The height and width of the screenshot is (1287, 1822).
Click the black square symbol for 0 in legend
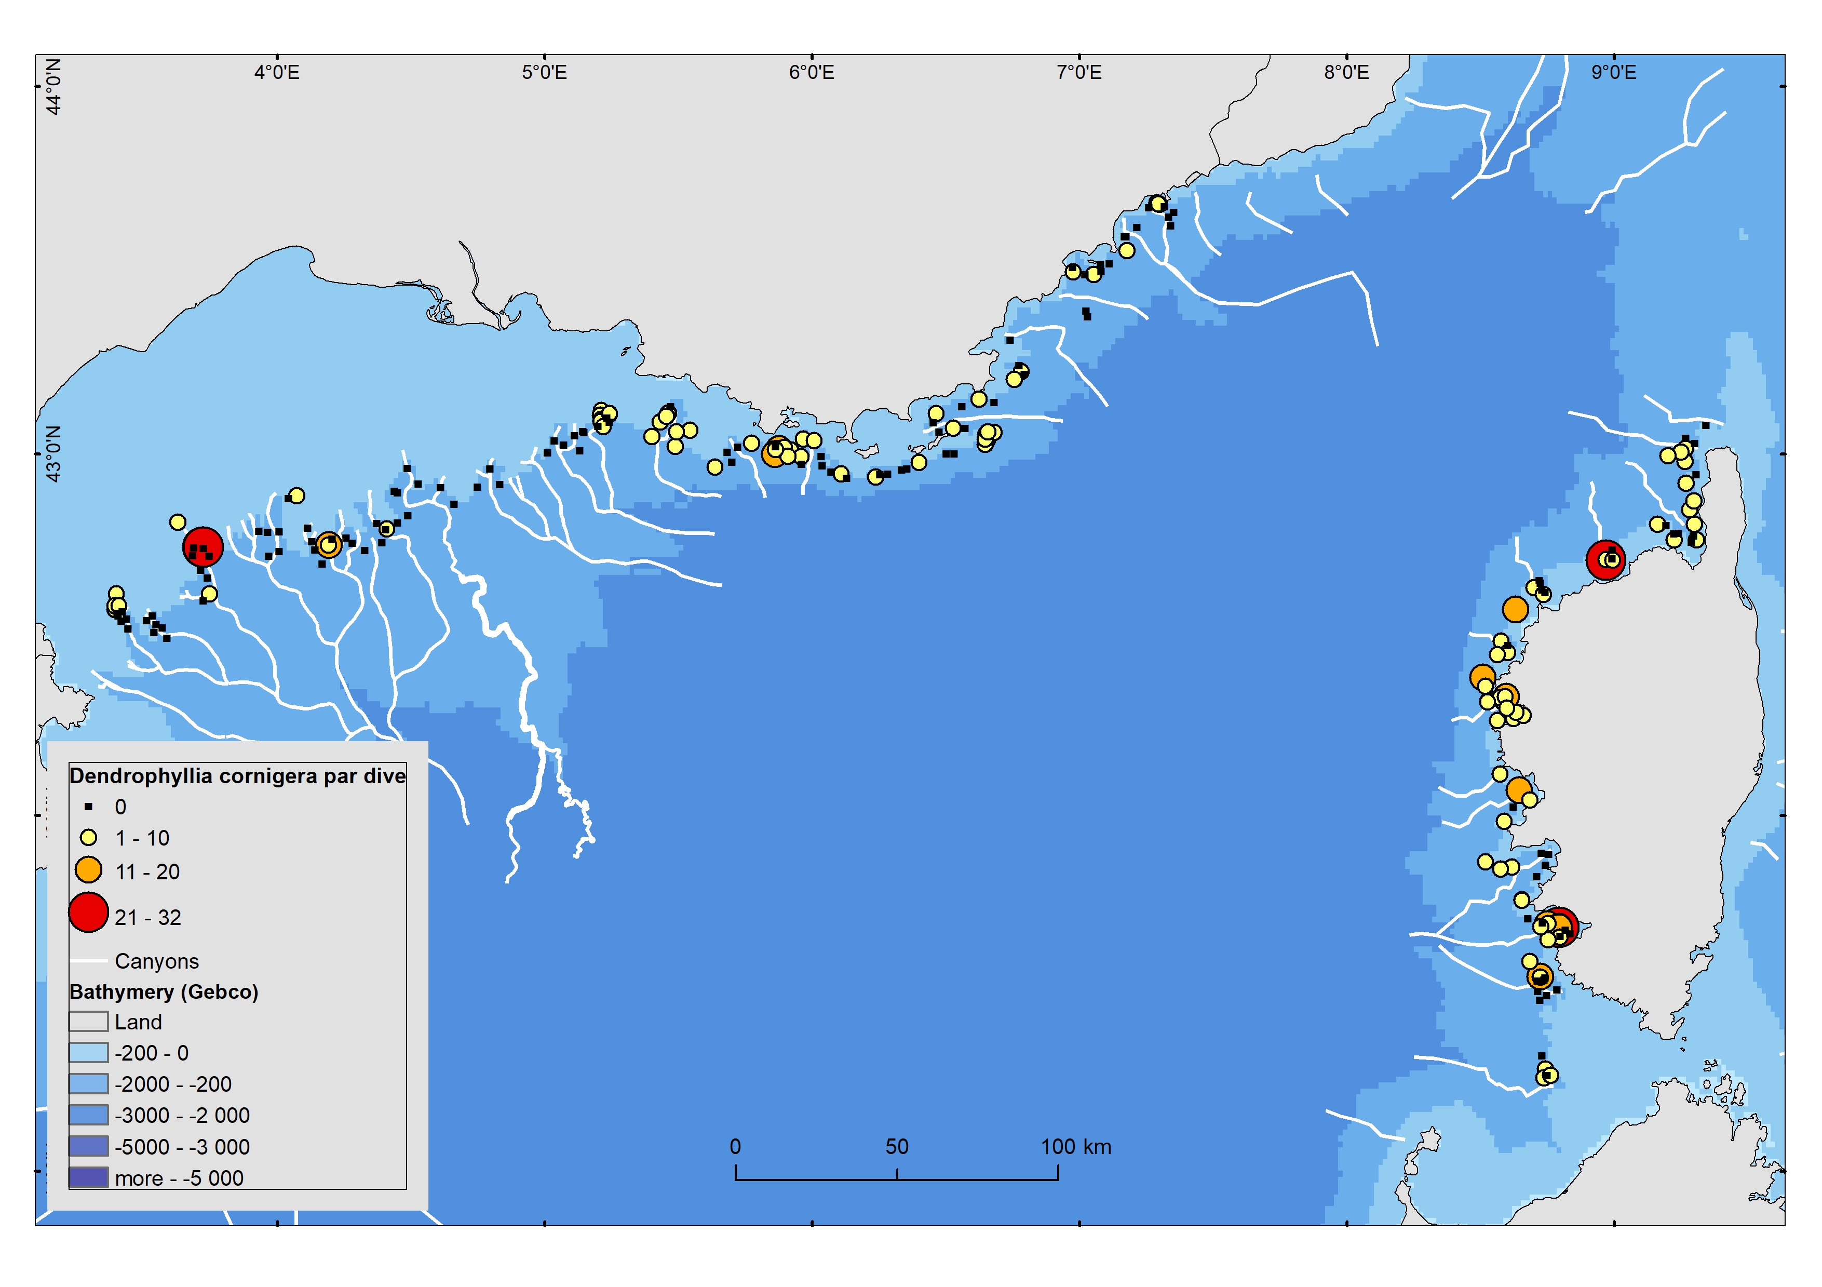click(x=89, y=807)
